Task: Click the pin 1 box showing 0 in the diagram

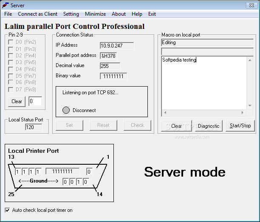Action: tap(89, 171)
